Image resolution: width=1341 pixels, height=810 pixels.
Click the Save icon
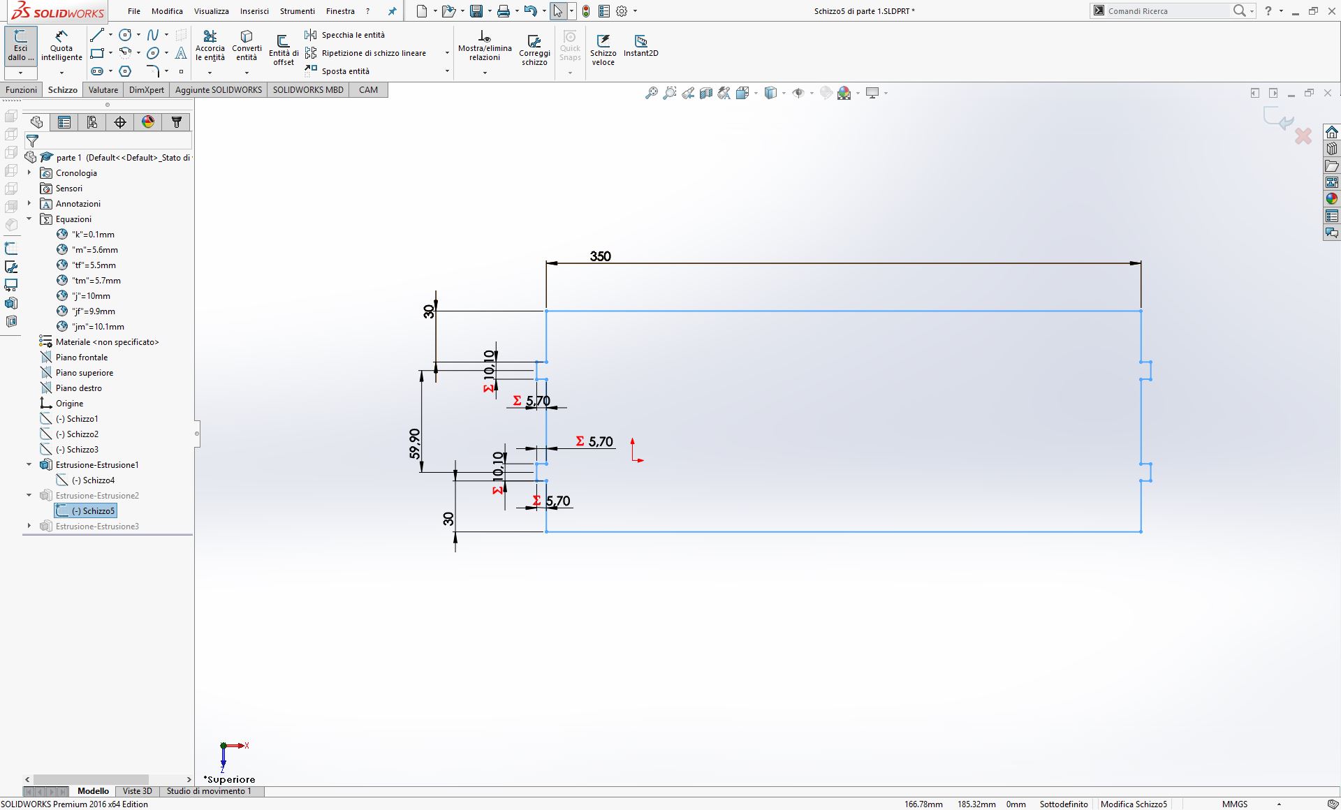click(476, 11)
